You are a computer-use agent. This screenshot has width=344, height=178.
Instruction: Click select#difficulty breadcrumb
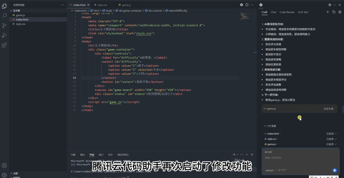click(178, 11)
